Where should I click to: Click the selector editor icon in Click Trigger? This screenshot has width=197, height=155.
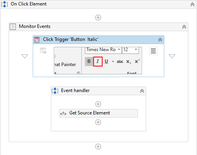(43, 51)
